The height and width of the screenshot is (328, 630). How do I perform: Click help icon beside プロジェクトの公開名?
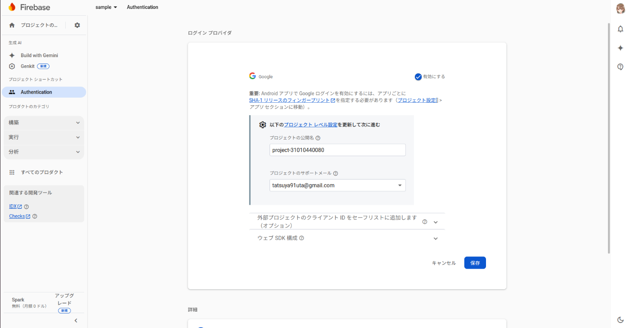point(318,138)
